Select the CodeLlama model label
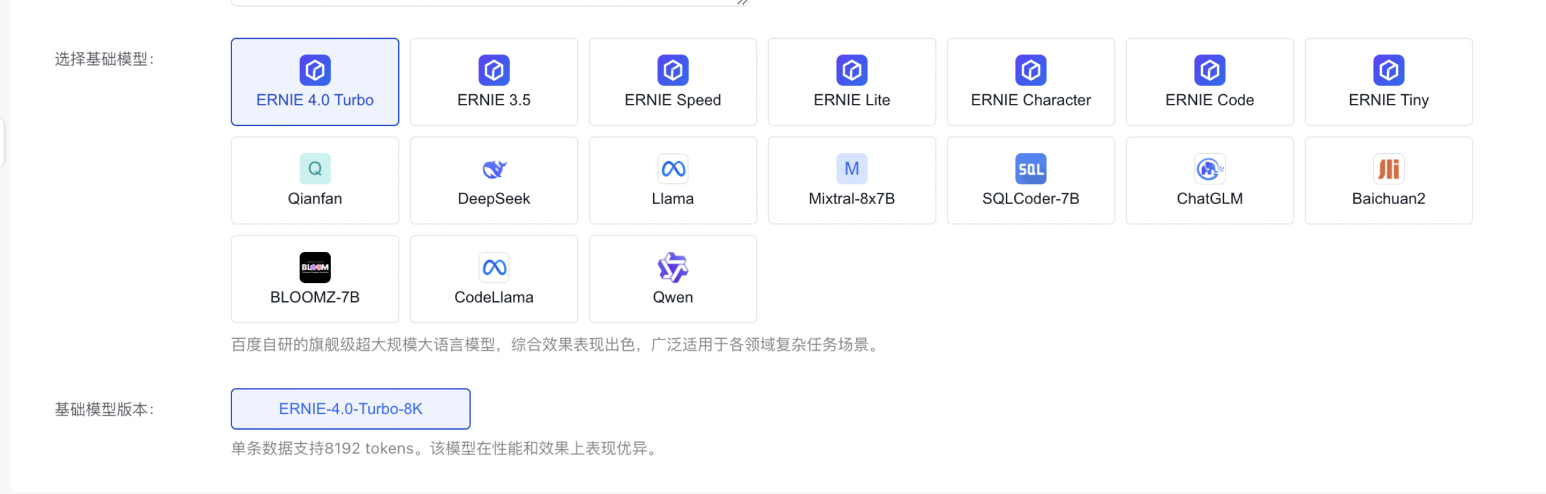 494,297
